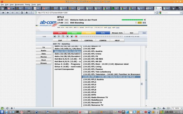
Task: Select Stream in the left sidebar
Action: (x=44, y=63)
